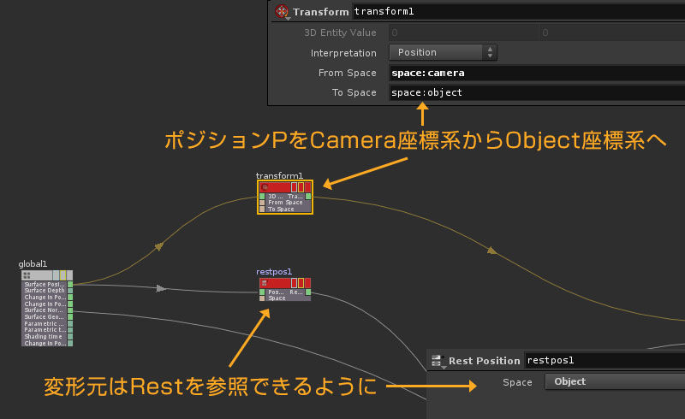Viewport: 685px width, 419px height.
Task: Click the transform1 node icon
Action: click(x=265, y=186)
